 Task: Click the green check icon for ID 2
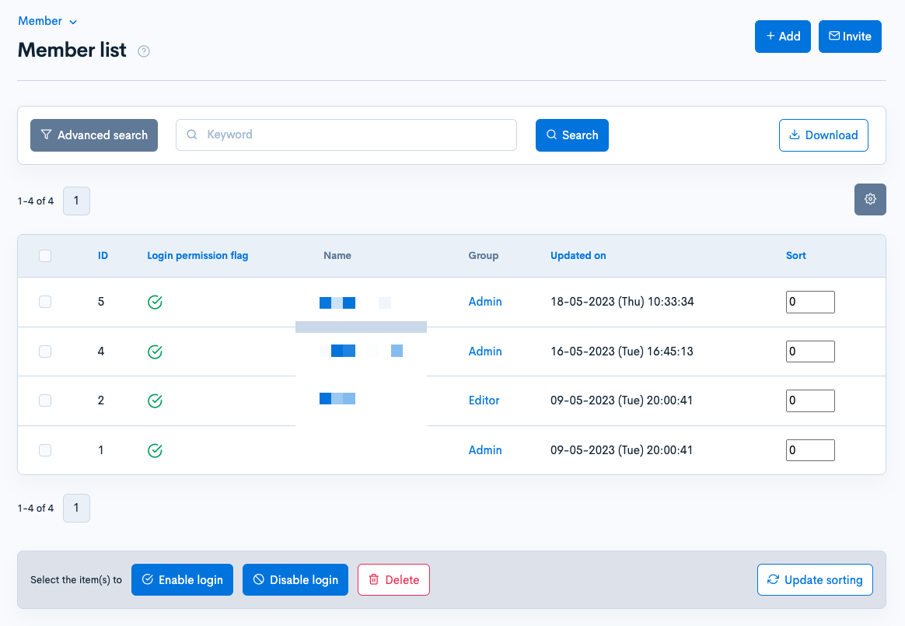pos(155,400)
